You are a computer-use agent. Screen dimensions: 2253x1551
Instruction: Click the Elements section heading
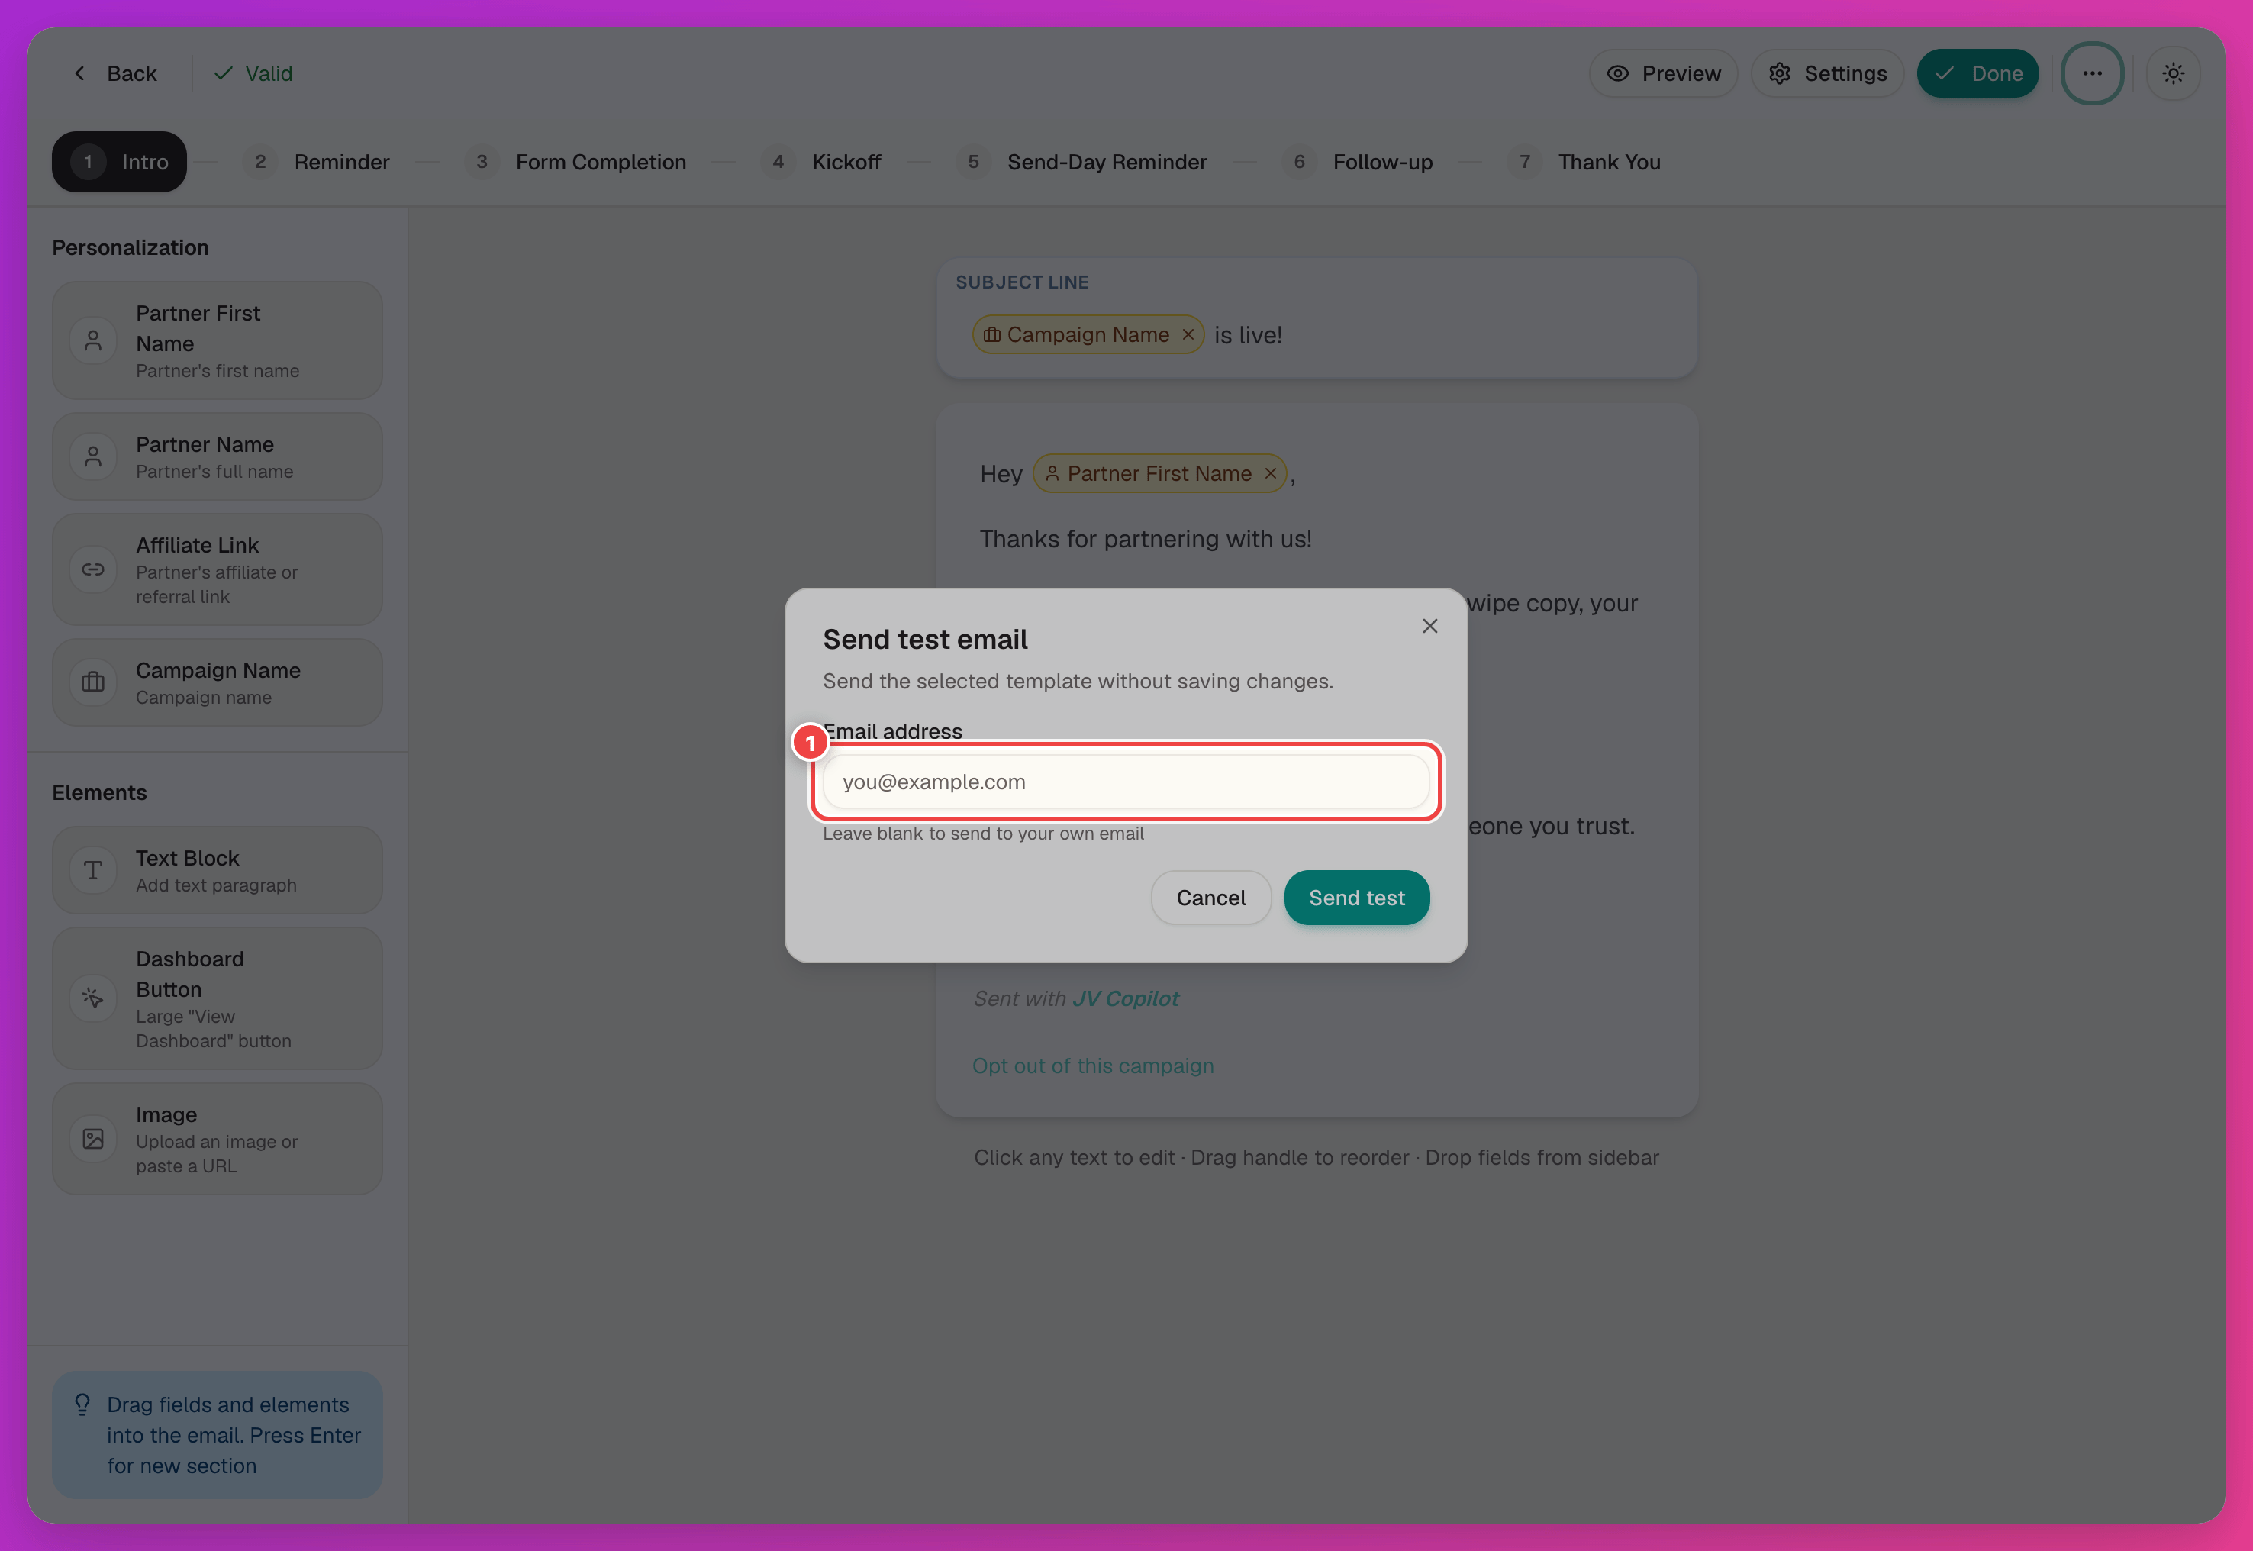[99, 793]
